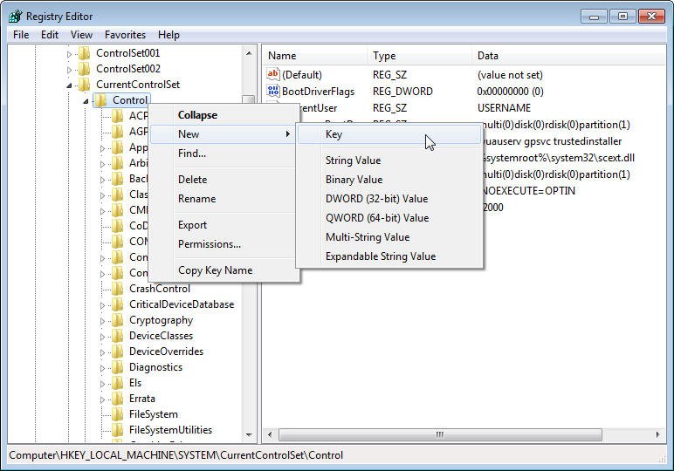Open the File menu
674x471 pixels.
pyautogui.click(x=21, y=35)
